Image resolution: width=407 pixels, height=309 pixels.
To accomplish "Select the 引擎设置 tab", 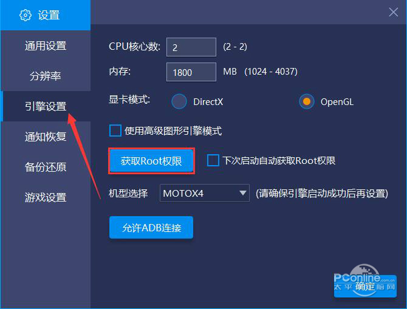I will point(46,106).
